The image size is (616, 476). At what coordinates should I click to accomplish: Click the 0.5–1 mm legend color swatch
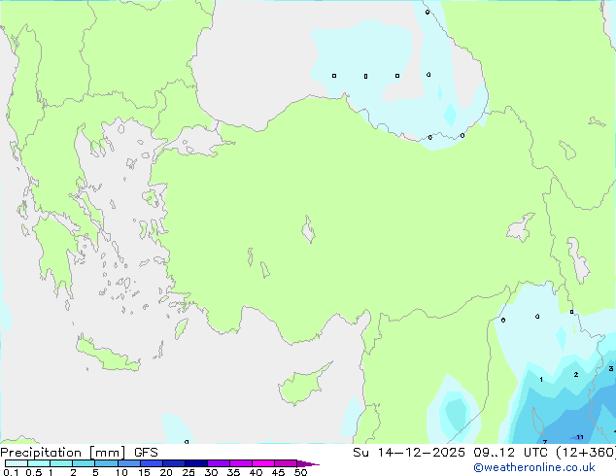pyautogui.click(x=39, y=463)
